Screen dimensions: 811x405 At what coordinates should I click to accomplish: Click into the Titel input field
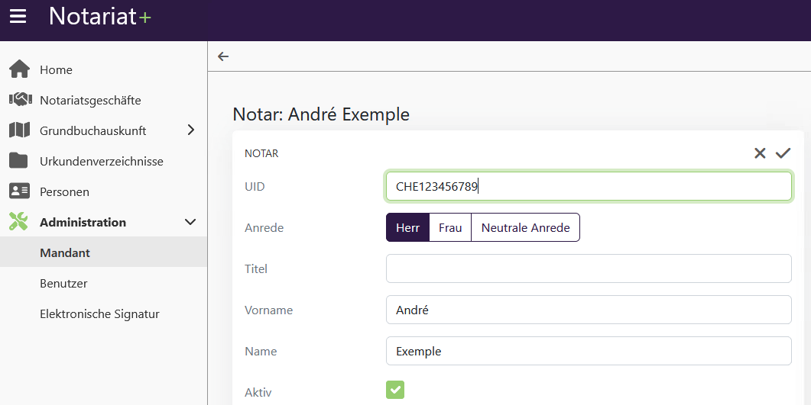pyautogui.click(x=589, y=268)
